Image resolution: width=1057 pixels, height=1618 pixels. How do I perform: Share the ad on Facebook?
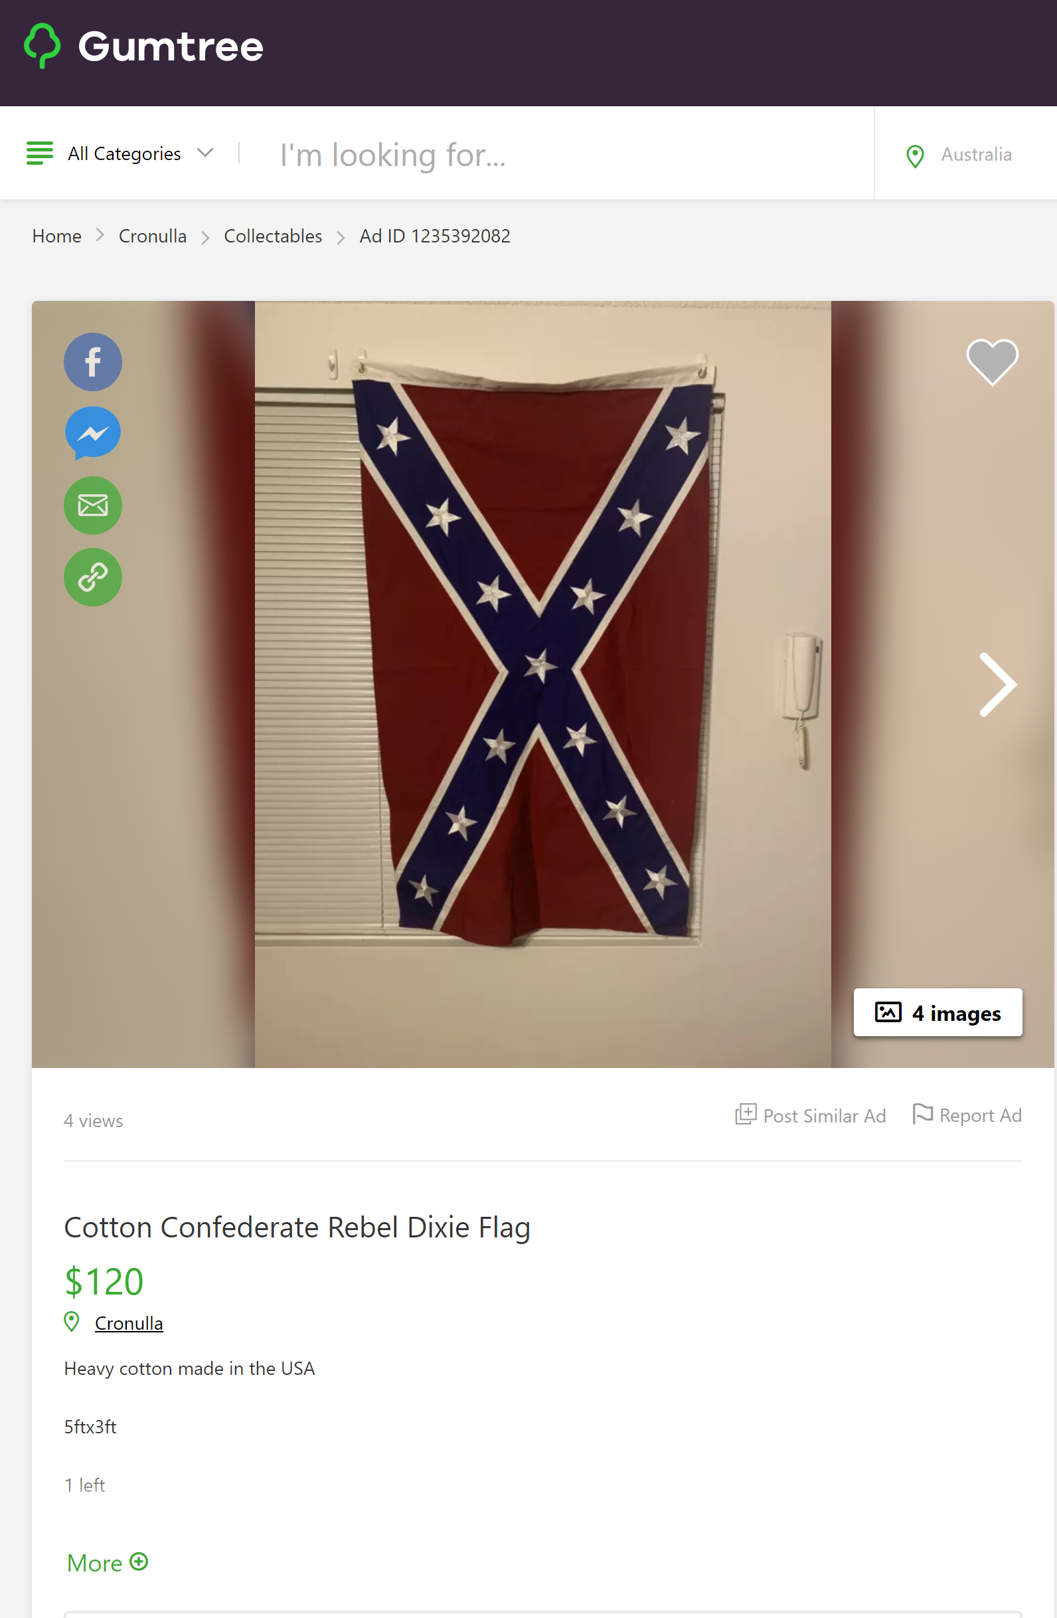coord(92,362)
